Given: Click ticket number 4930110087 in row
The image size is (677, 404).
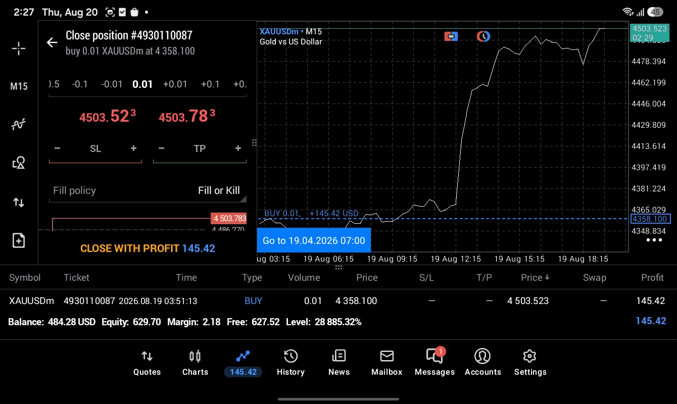Looking at the screenshot, I should (89, 301).
